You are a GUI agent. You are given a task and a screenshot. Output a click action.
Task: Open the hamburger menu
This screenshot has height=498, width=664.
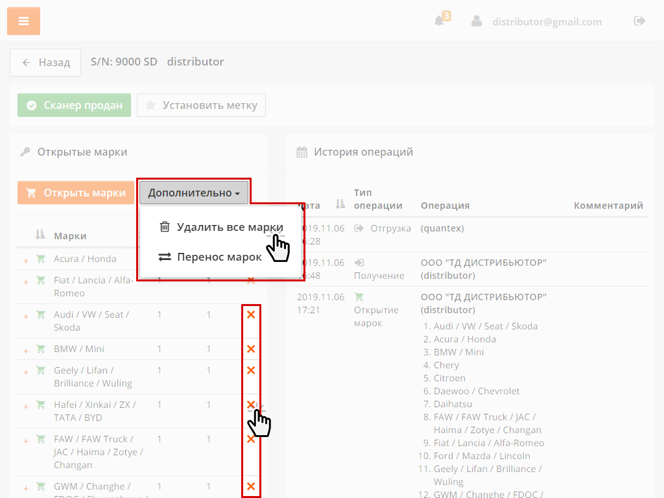[x=24, y=21]
